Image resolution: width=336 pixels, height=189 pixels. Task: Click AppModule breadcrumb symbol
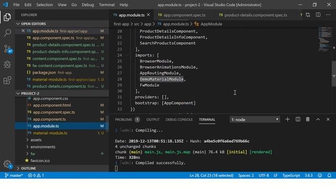tap(208, 24)
